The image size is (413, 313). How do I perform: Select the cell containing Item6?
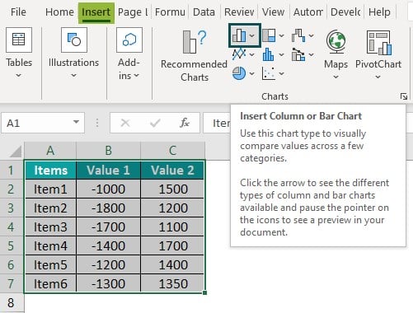pos(50,284)
